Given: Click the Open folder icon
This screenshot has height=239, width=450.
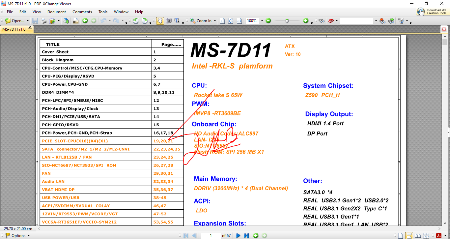Looking at the screenshot, I should (8, 20).
